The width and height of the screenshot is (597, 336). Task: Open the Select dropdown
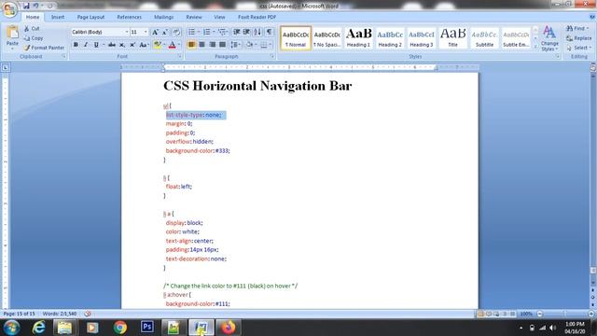[x=578, y=48]
